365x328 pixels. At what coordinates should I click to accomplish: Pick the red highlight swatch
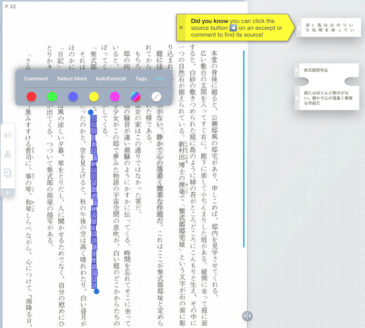coord(31,96)
